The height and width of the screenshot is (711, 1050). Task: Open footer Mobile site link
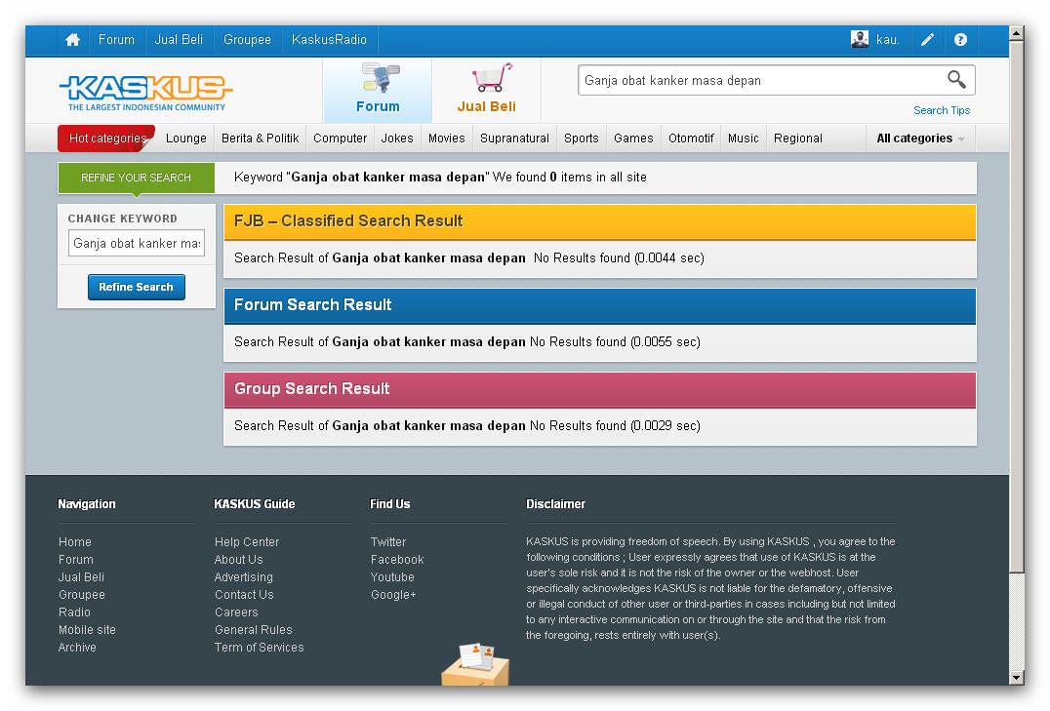point(87,629)
